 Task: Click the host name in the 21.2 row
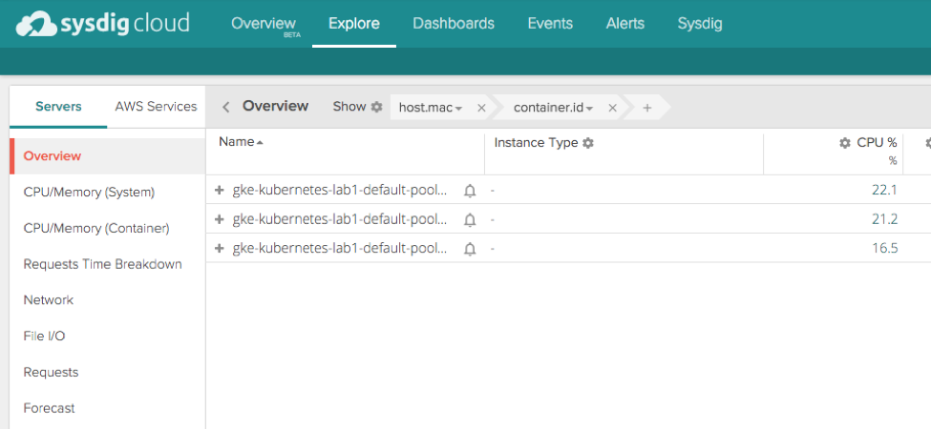tap(340, 219)
